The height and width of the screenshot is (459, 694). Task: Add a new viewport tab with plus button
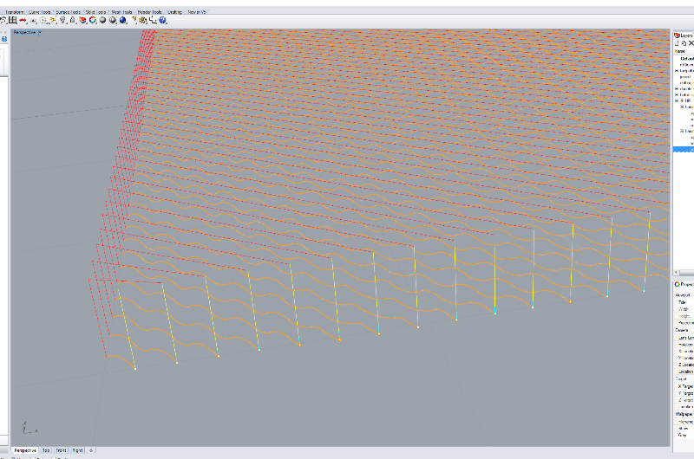(x=91, y=450)
